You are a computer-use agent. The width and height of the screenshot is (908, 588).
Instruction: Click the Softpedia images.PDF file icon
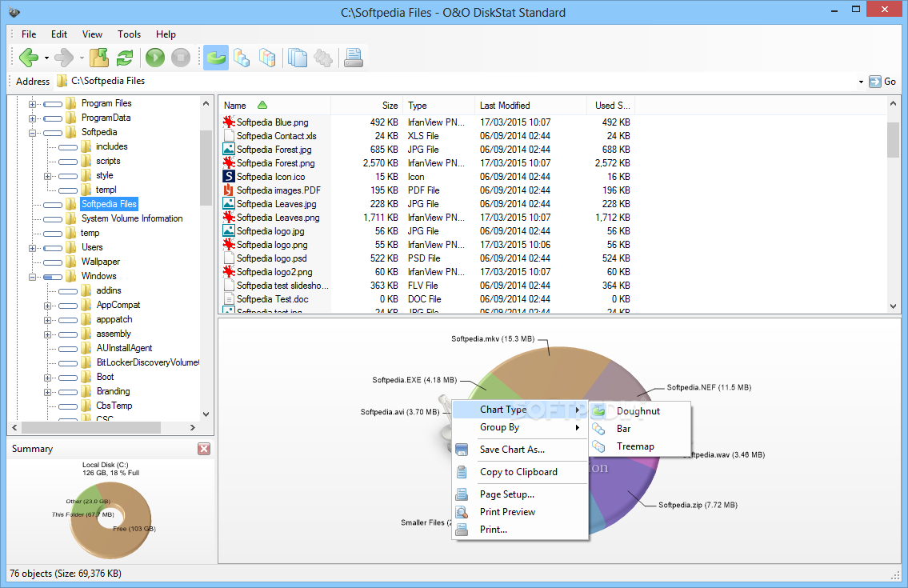point(229,190)
